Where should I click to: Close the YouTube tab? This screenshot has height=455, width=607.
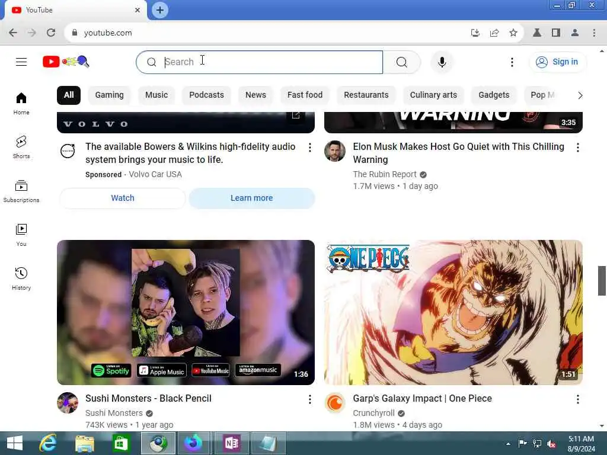[x=138, y=10]
